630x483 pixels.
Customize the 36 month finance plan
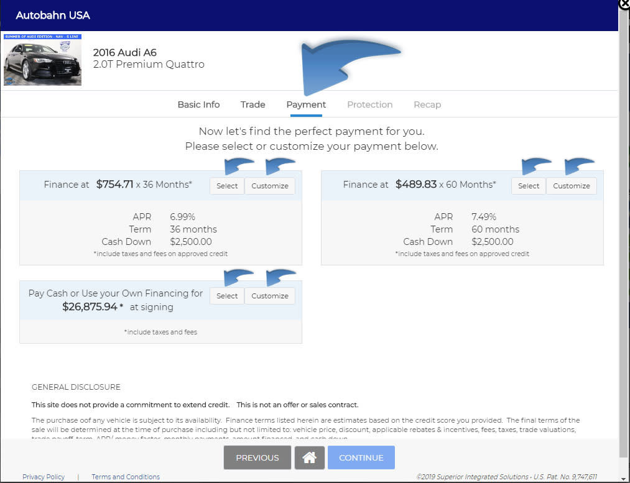[270, 186]
